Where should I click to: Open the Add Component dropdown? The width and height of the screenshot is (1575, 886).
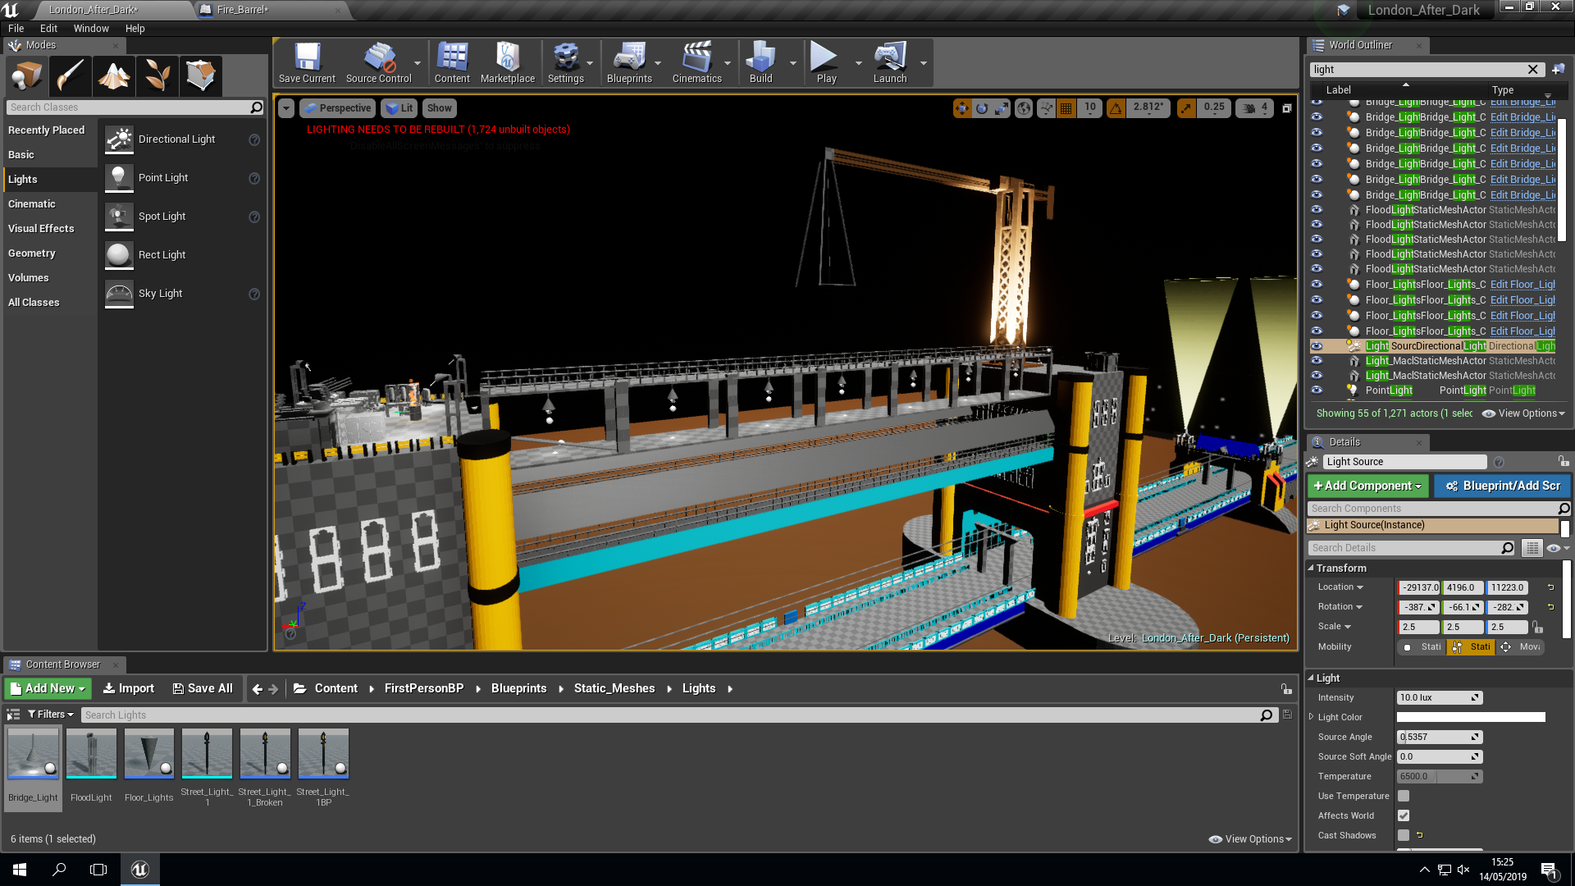1367,486
